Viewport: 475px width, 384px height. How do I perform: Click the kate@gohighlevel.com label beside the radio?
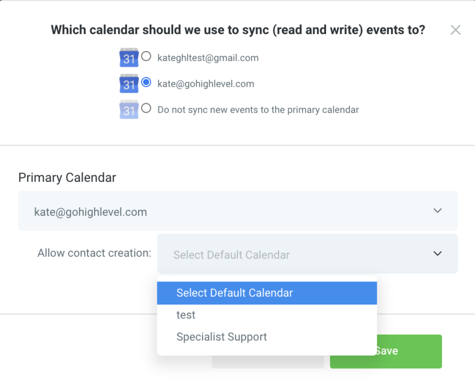[206, 84]
